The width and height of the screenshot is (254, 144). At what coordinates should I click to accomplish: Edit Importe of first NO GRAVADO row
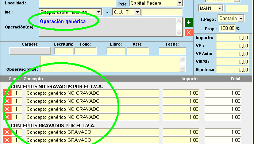pos(181,93)
